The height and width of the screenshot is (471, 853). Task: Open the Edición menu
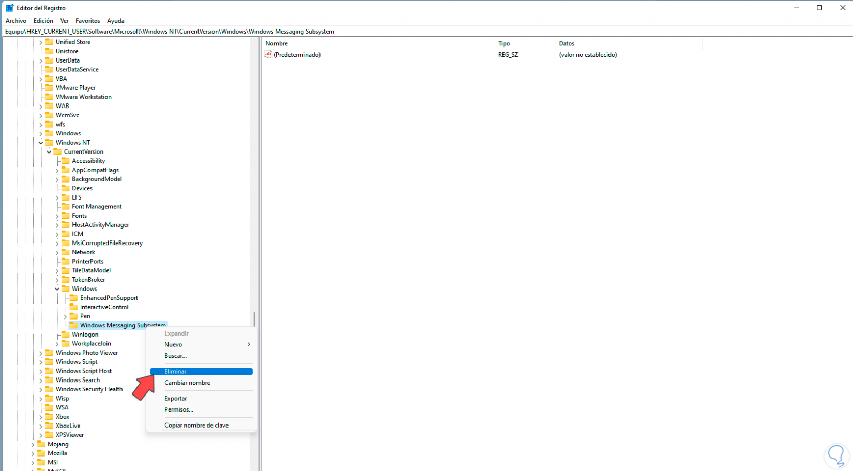coord(43,21)
